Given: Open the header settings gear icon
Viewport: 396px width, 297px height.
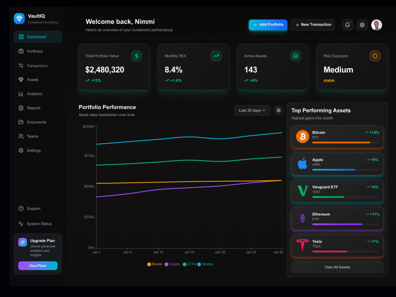Looking at the screenshot, I should coord(362,25).
